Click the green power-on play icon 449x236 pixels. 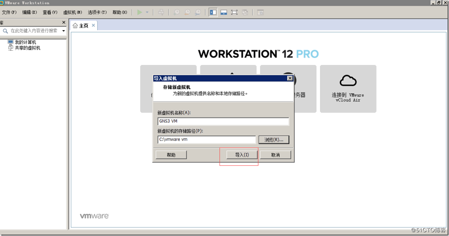point(140,12)
